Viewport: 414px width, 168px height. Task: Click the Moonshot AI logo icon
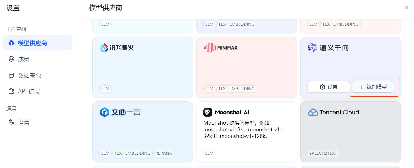pos(208,112)
